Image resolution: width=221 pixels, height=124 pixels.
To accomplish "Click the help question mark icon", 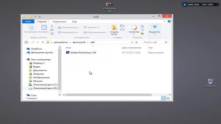I will pyautogui.click(x=169, y=21).
